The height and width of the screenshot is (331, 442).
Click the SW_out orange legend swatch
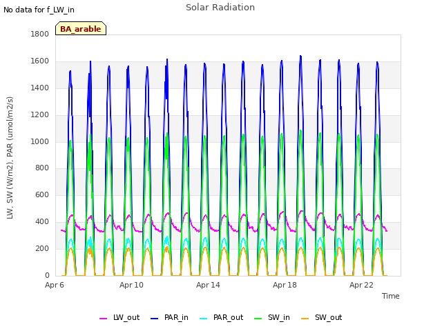(x=305, y=319)
